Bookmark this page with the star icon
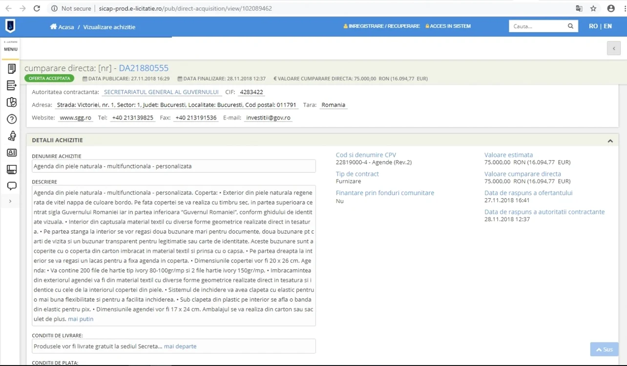The width and height of the screenshot is (627, 366). point(593,8)
